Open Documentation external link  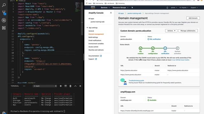pos(95,56)
